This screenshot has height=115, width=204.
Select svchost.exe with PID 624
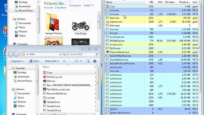click(x=151, y=75)
